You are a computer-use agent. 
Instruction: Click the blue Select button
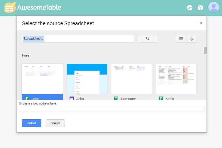(32, 123)
